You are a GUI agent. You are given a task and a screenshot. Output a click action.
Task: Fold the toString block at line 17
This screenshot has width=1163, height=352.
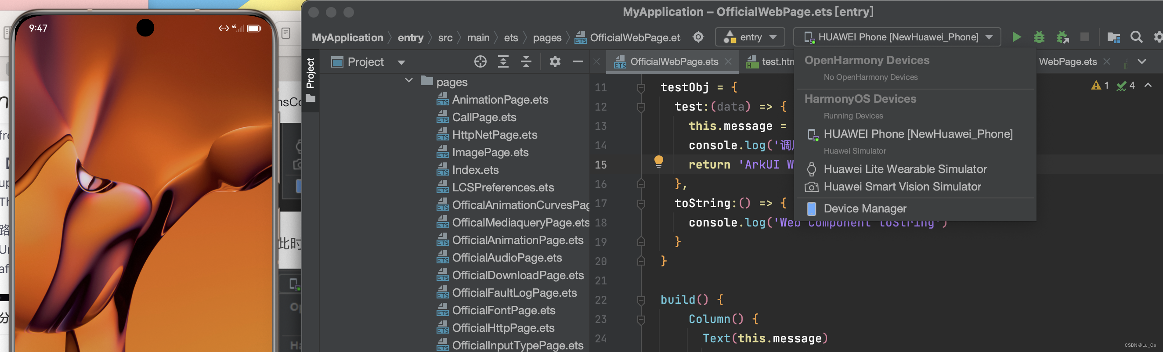pos(641,204)
